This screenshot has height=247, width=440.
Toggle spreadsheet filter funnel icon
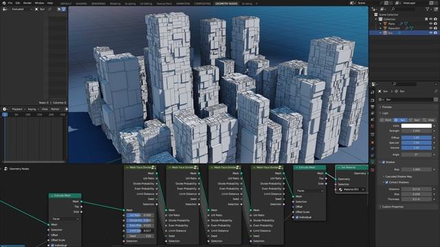[63, 9]
